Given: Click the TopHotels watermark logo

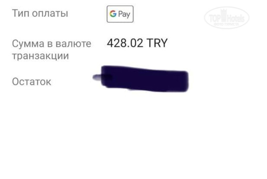Looking at the screenshot, I should click(x=227, y=18).
